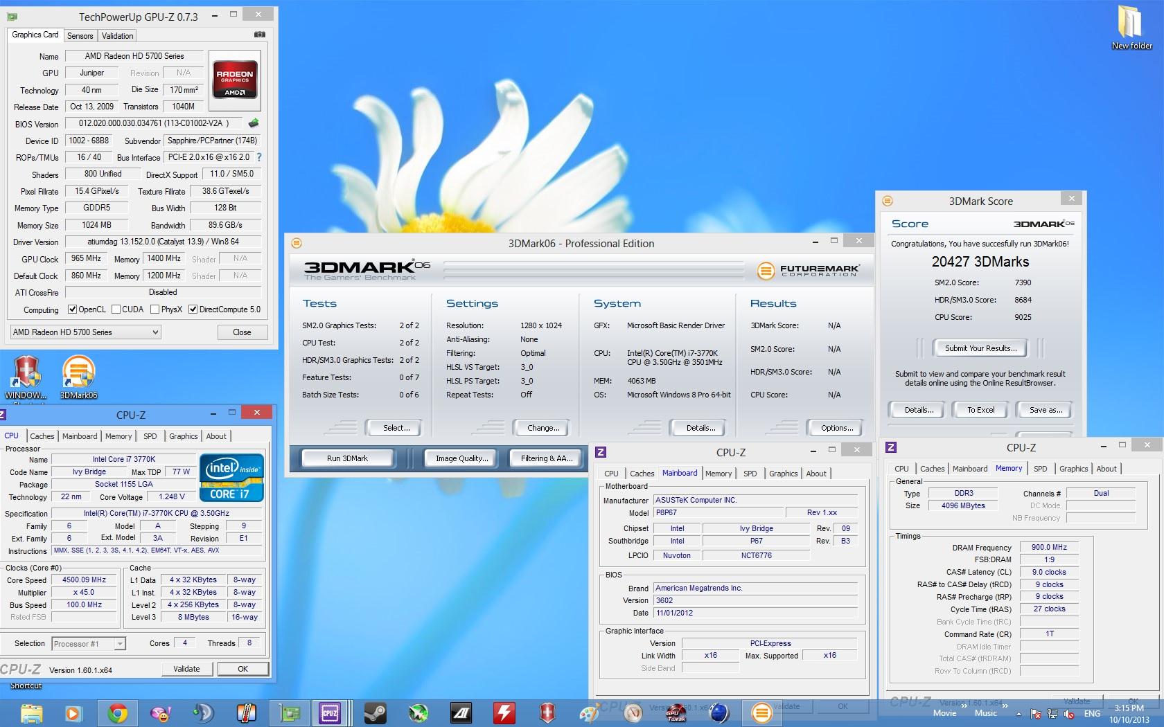Image resolution: width=1164 pixels, height=727 pixels.
Task: Switch to the Sensors tab in GPU-Z
Action: click(80, 35)
